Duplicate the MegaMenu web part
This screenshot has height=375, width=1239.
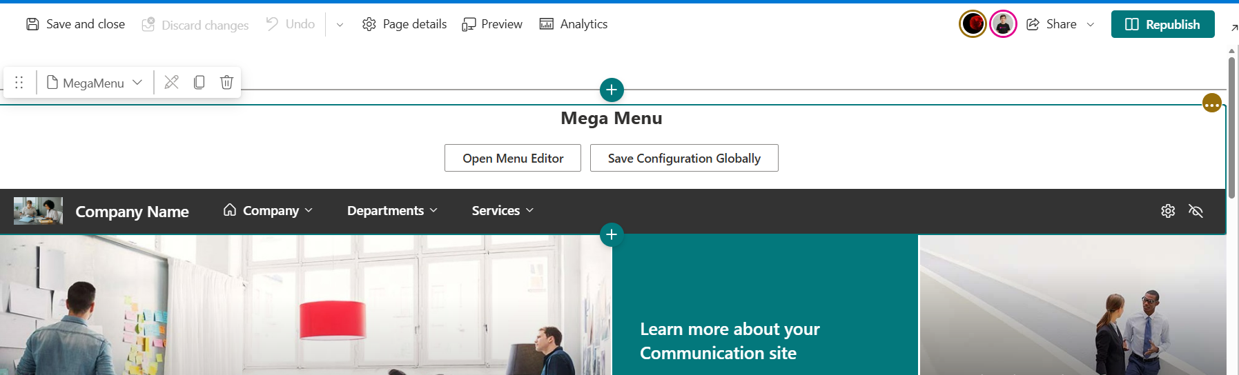199,83
